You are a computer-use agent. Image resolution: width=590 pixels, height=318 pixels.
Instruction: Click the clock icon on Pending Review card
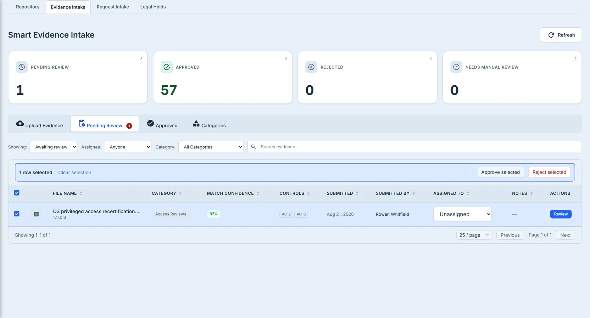coord(22,67)
